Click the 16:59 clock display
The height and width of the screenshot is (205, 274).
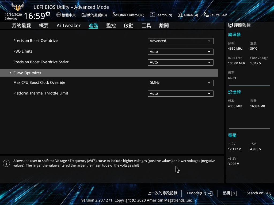(x=35, y=16)
